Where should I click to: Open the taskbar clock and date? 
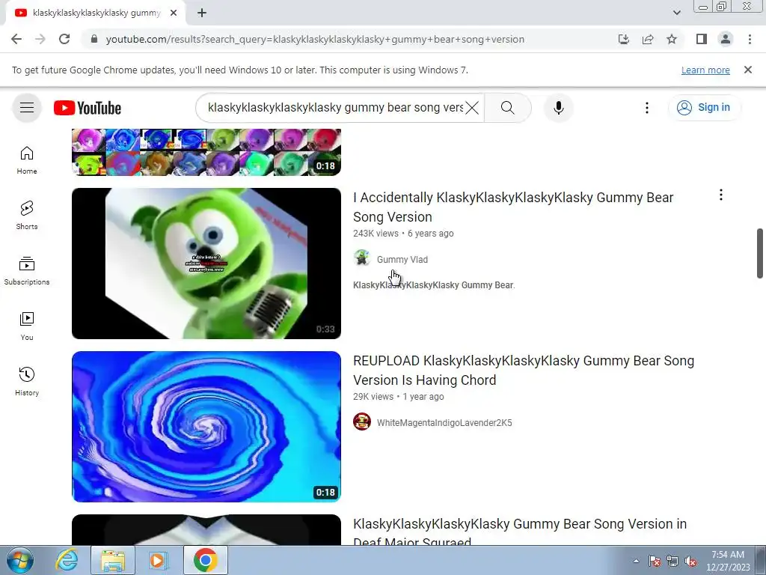(728, 561)
